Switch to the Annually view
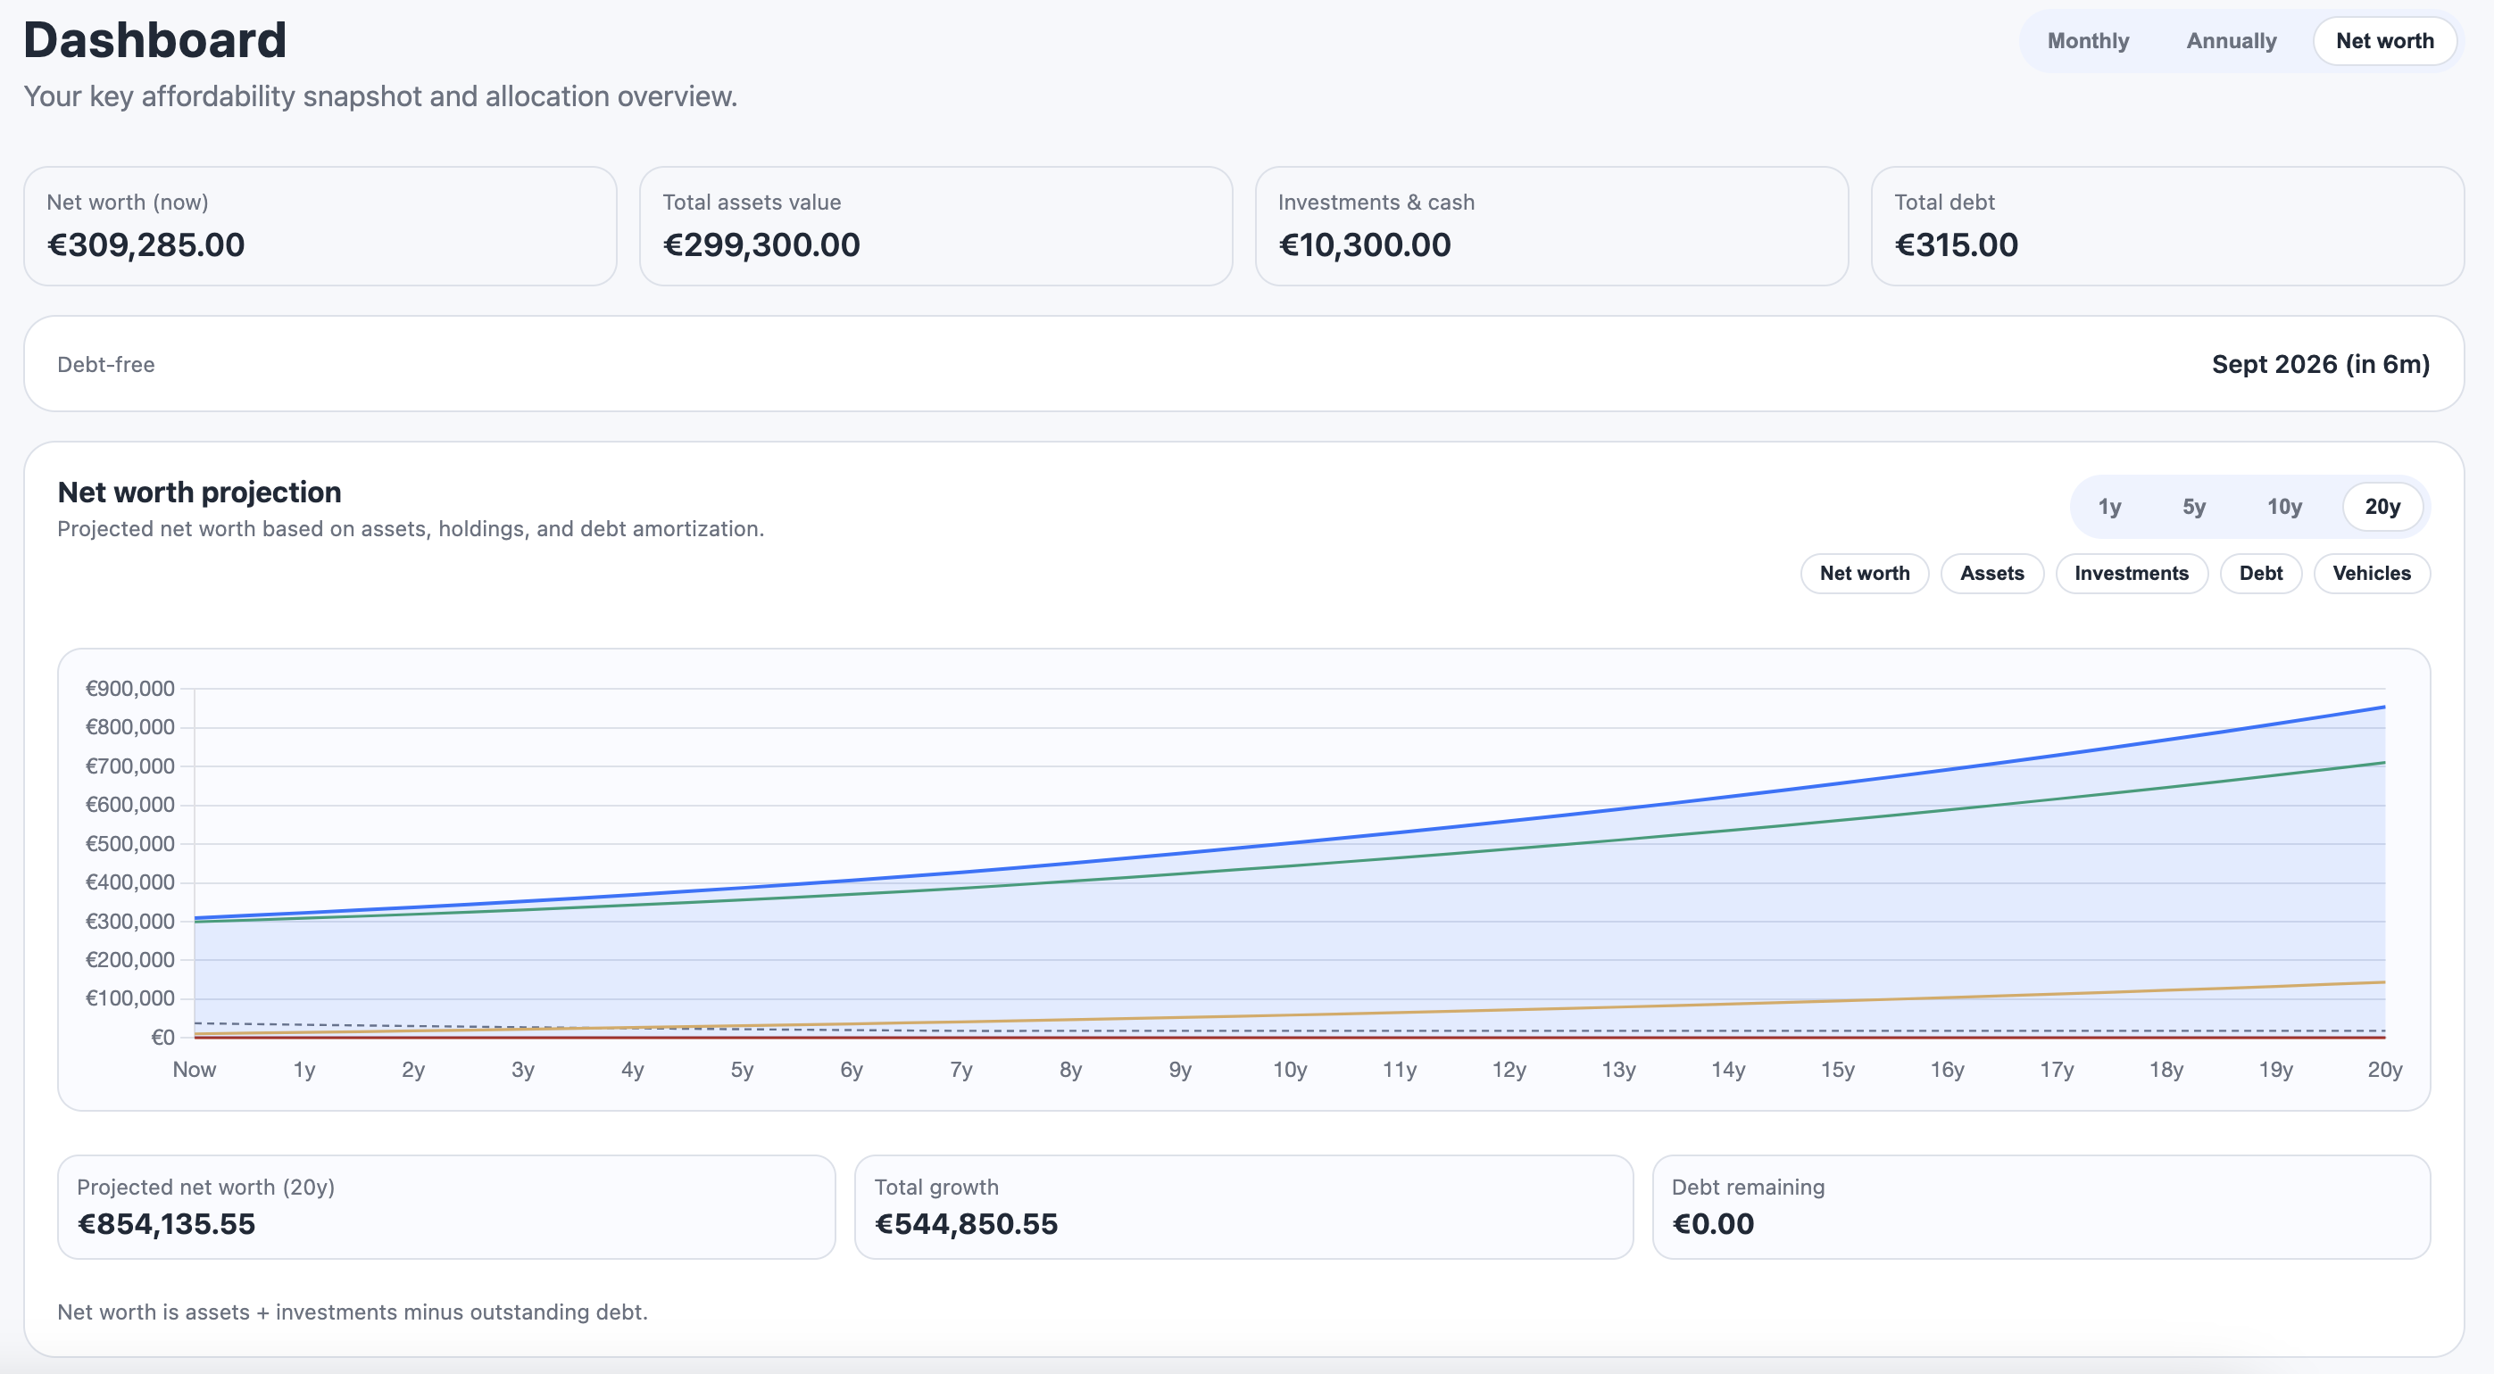The height and width of the screenshot is (1374, 2494). (x=2231, y=41)
